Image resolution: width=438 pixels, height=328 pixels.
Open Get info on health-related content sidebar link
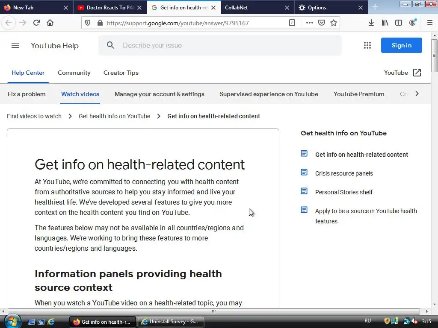pyautogui.click(x=361, y=155)
